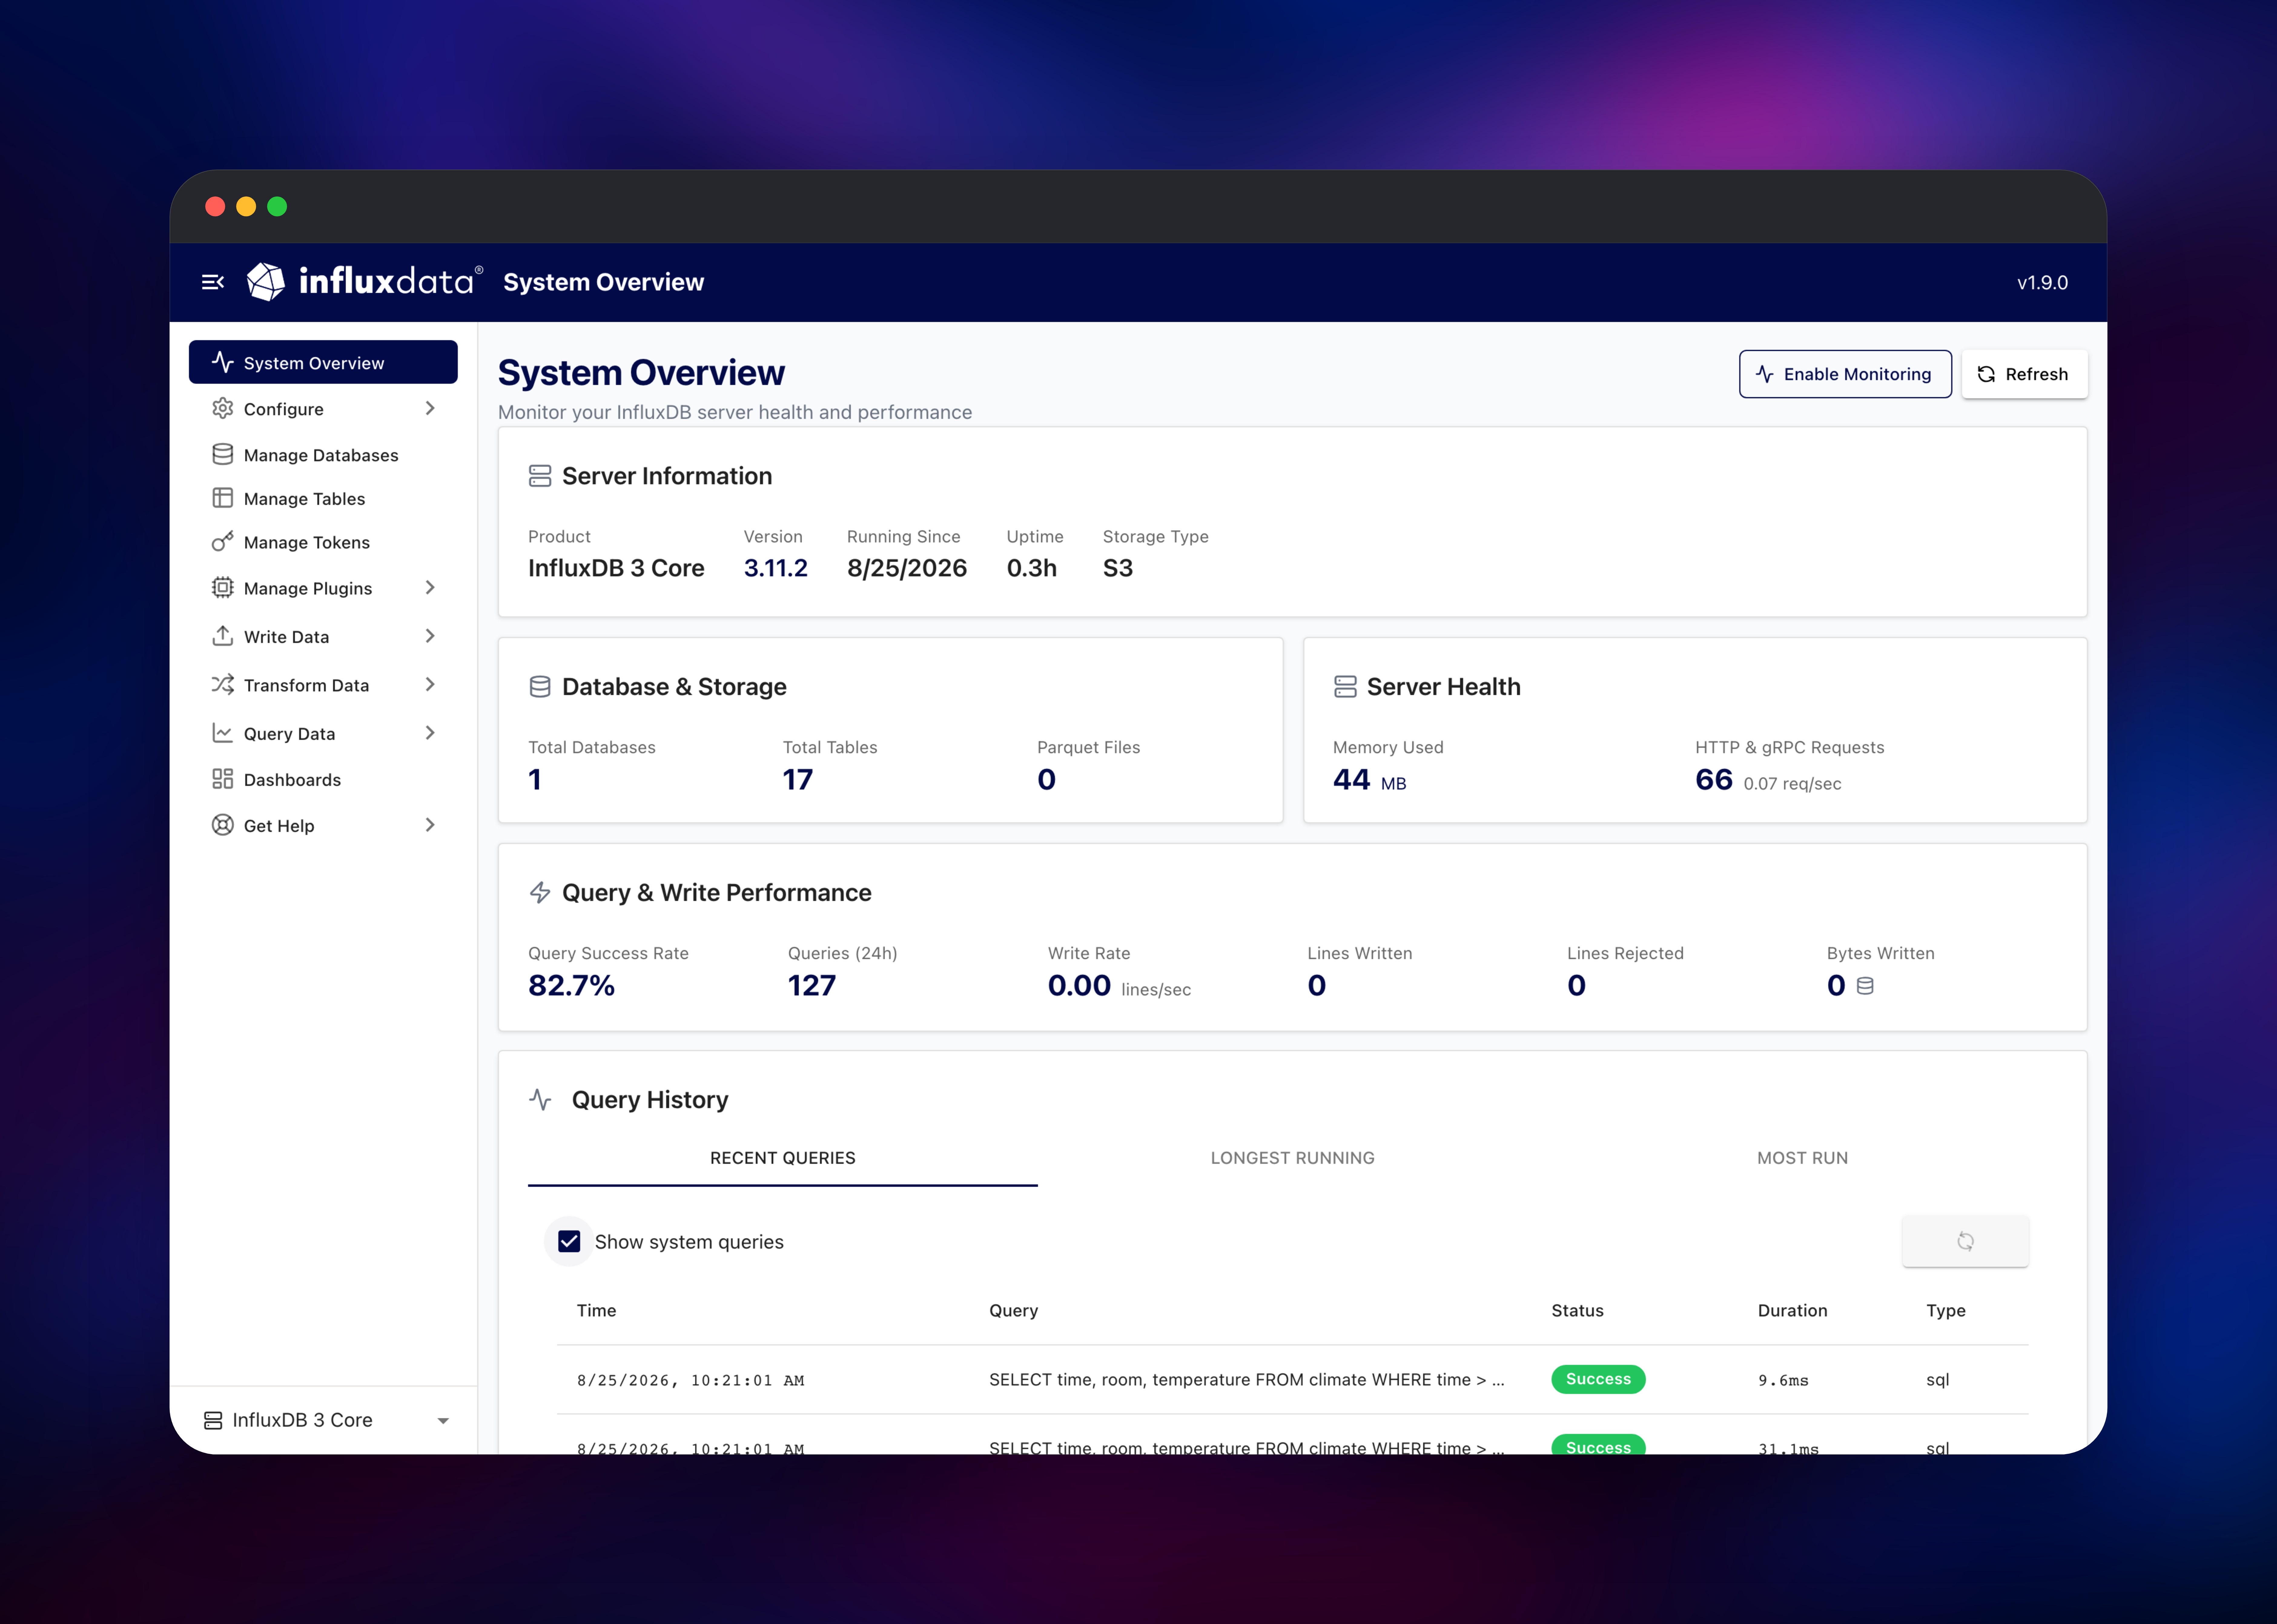Click the 9.6ms duration cell
Image resolution: width=2277 pixels, height=1624 pixels.
point(1783,1380)
